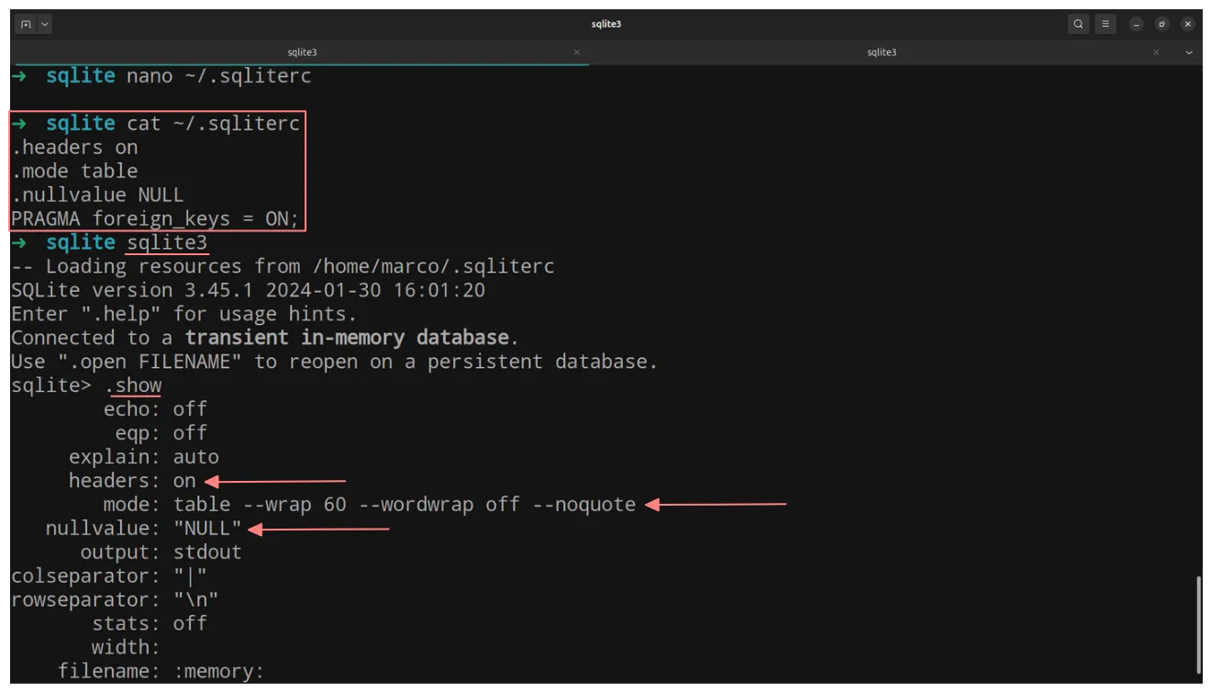This screenshot has width=1211, height=692.
Task: Click the window title 'sqlite3' in header bar
Action: 605,24
